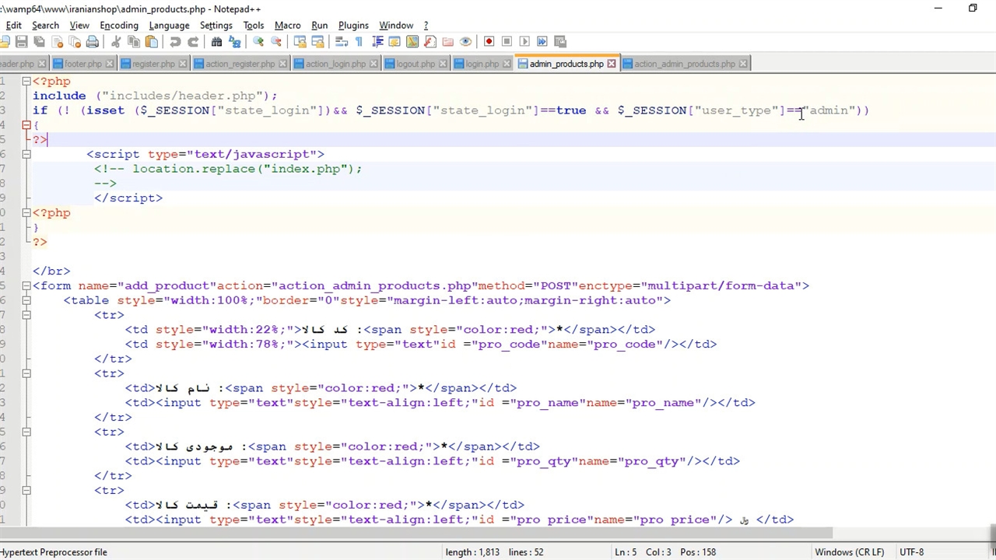This screenshot has height=560, width=996.
Task: Start macro recording with red dot icon
Action: 489,41
